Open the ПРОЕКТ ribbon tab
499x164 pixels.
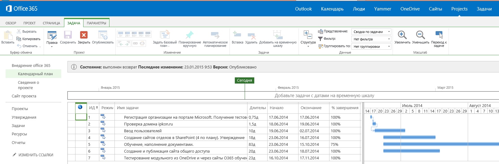[x=29, y=23]
